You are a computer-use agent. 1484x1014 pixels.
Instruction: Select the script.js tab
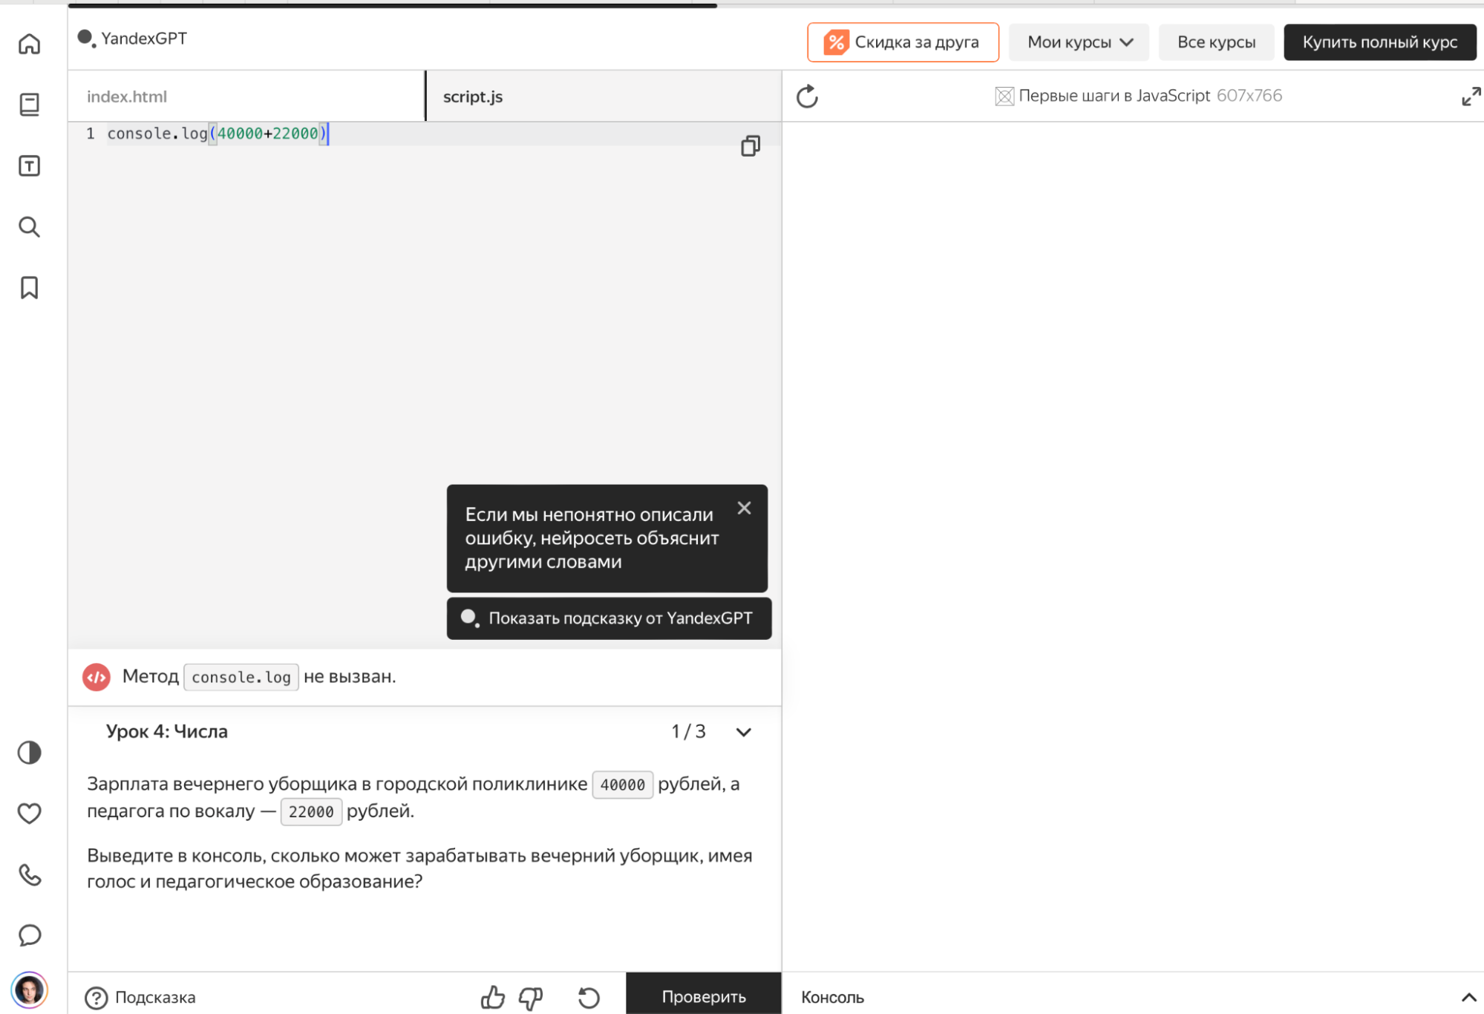(x=473, y=97)
